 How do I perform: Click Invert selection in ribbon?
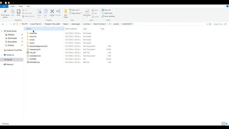click(x=108, y=16)
